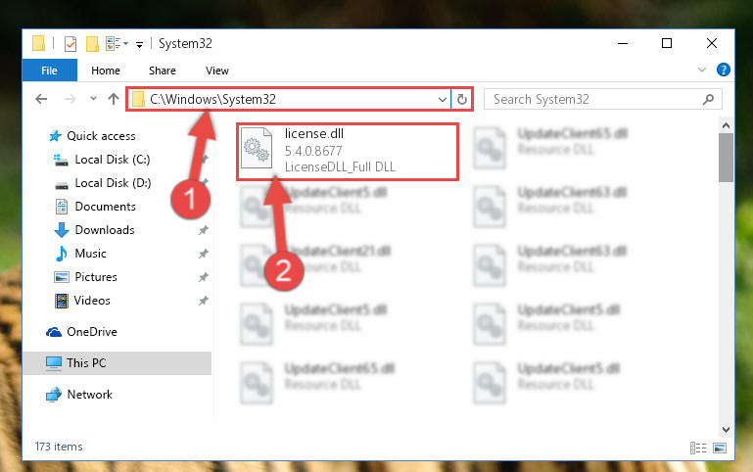The height and width of the screenshot is (472, 753).
Task: Click the Up arrow navigation button
Action: point(114,99)
